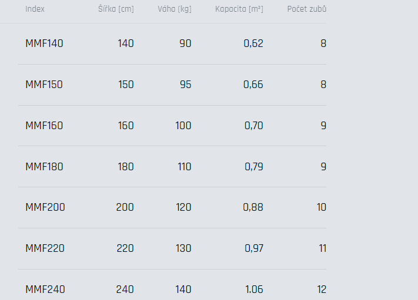The image size is (418, 300).
Task: Click capacity value 1.06 for MMF240
Action: coord(254,289)
